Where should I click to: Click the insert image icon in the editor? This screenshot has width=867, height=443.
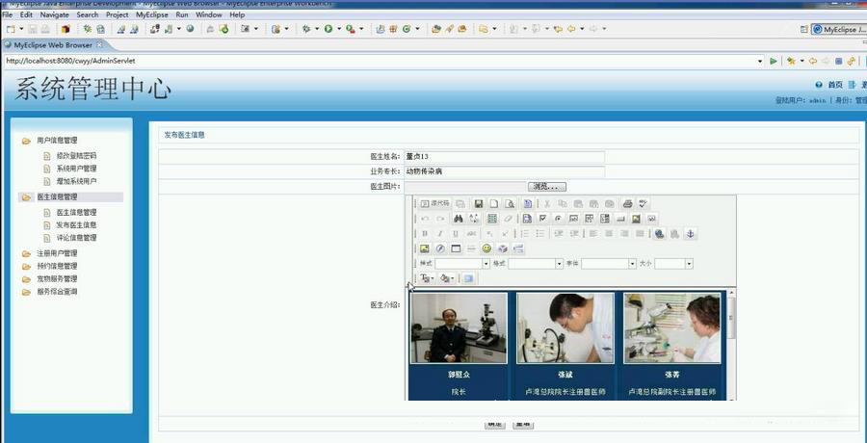[425, 248]
